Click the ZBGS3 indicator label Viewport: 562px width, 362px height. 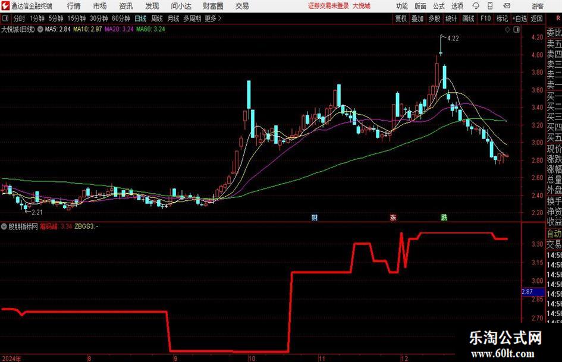coord(85,226)
